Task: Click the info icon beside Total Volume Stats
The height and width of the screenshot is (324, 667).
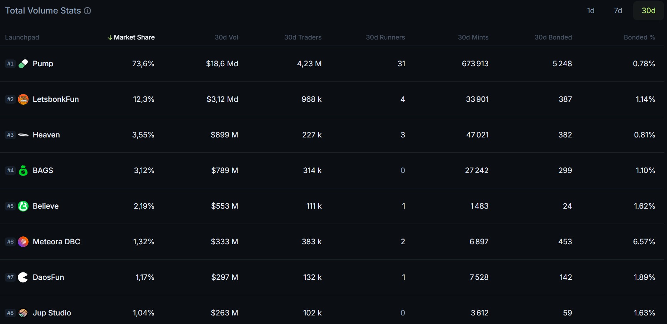Action: [x=87, y=11]
